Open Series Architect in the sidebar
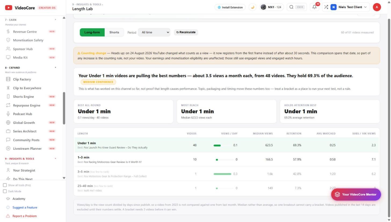Viewport: 391px width, 222px height. pyautogui.click(x=25, y=131)
